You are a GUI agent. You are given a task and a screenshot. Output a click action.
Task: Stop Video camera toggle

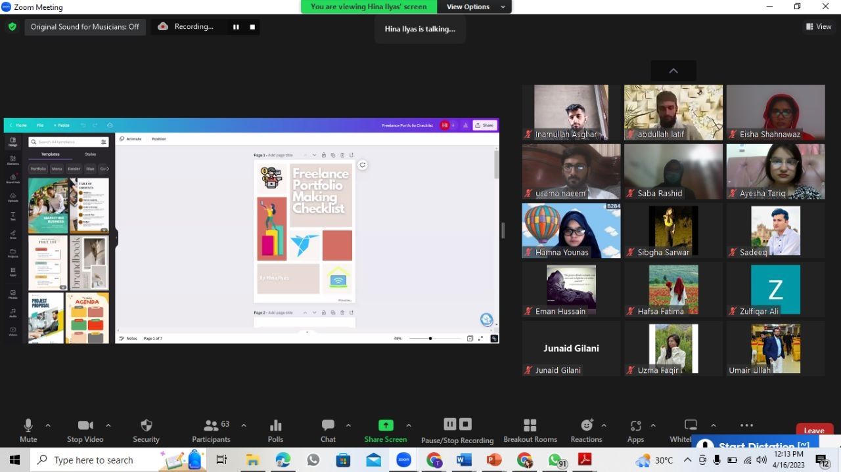(x=85, y=426)
